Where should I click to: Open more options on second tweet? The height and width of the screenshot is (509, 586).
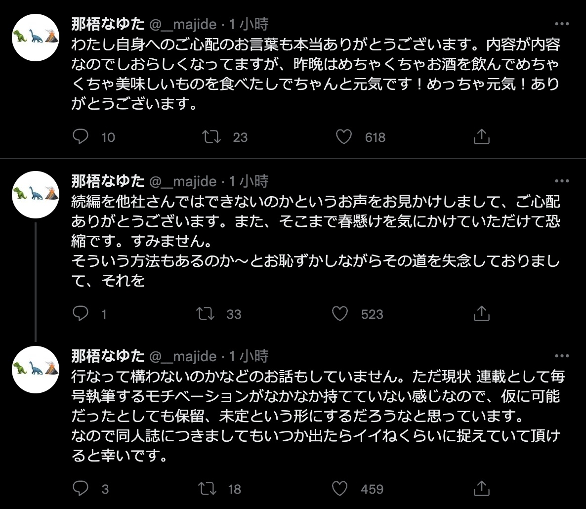click(x=562, y=181)
